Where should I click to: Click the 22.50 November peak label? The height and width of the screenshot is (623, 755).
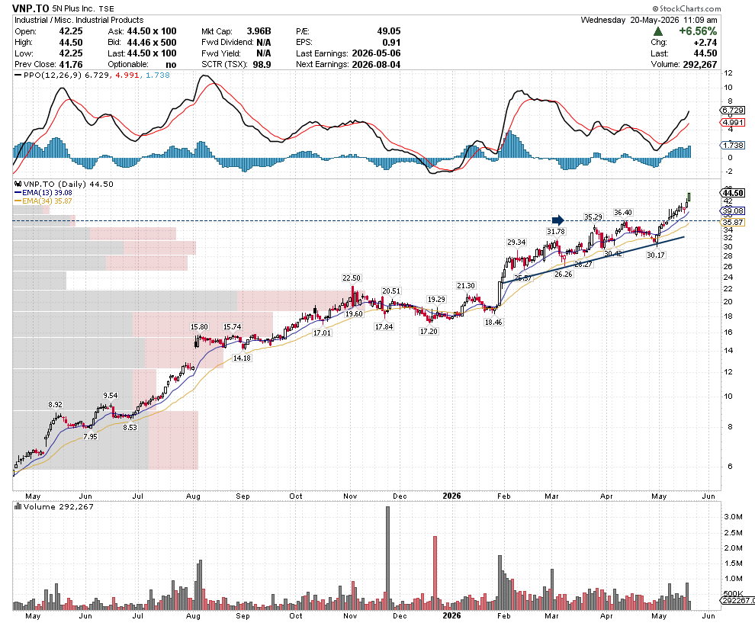352,278
